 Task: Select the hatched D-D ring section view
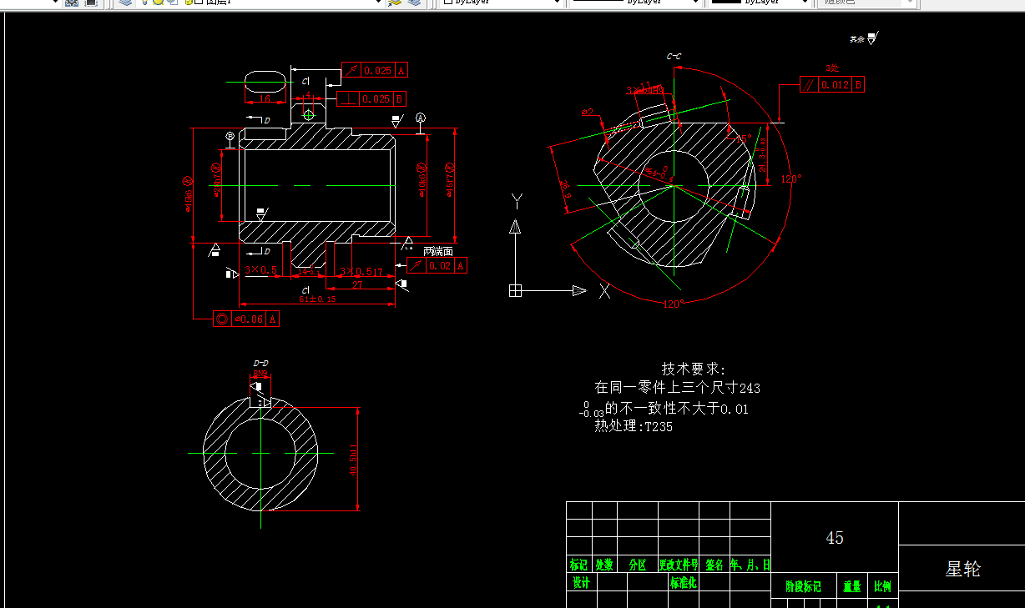[260, 453]
